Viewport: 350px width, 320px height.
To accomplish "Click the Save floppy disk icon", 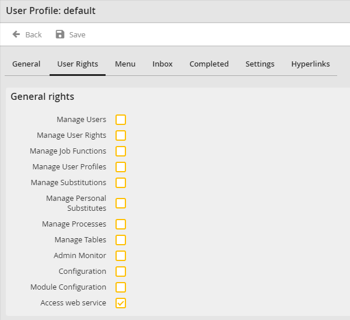I will click(60, 34).
